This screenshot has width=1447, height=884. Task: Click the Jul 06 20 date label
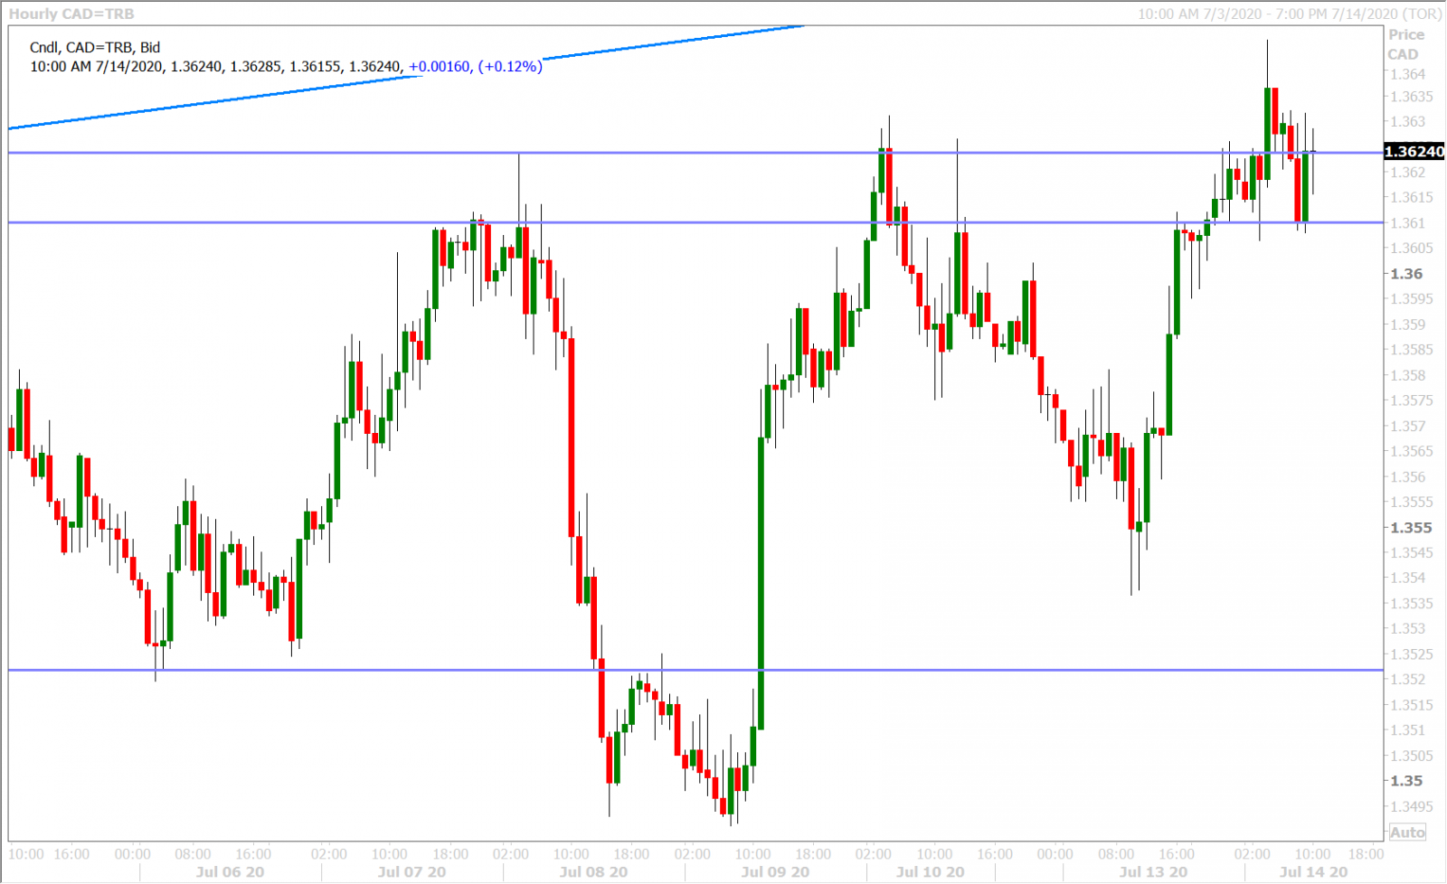[x=230, y=872]
